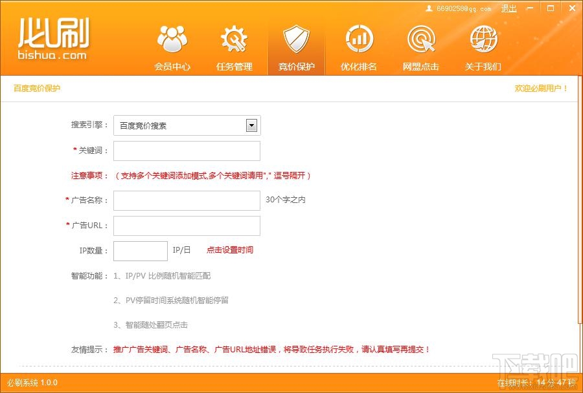Click the 关键词 input field
Screen dimensions: 583x393
pos(187,151)
